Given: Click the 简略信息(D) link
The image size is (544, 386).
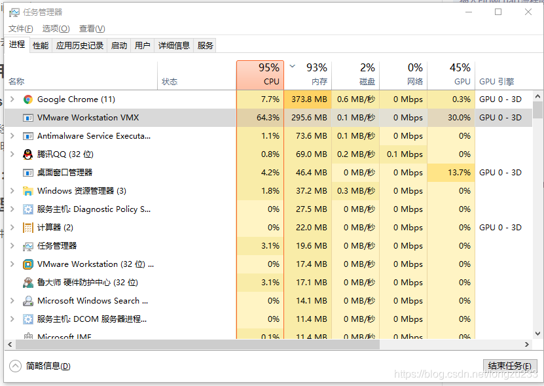Looking at the screenshot, I should click(x=48, y=366).
